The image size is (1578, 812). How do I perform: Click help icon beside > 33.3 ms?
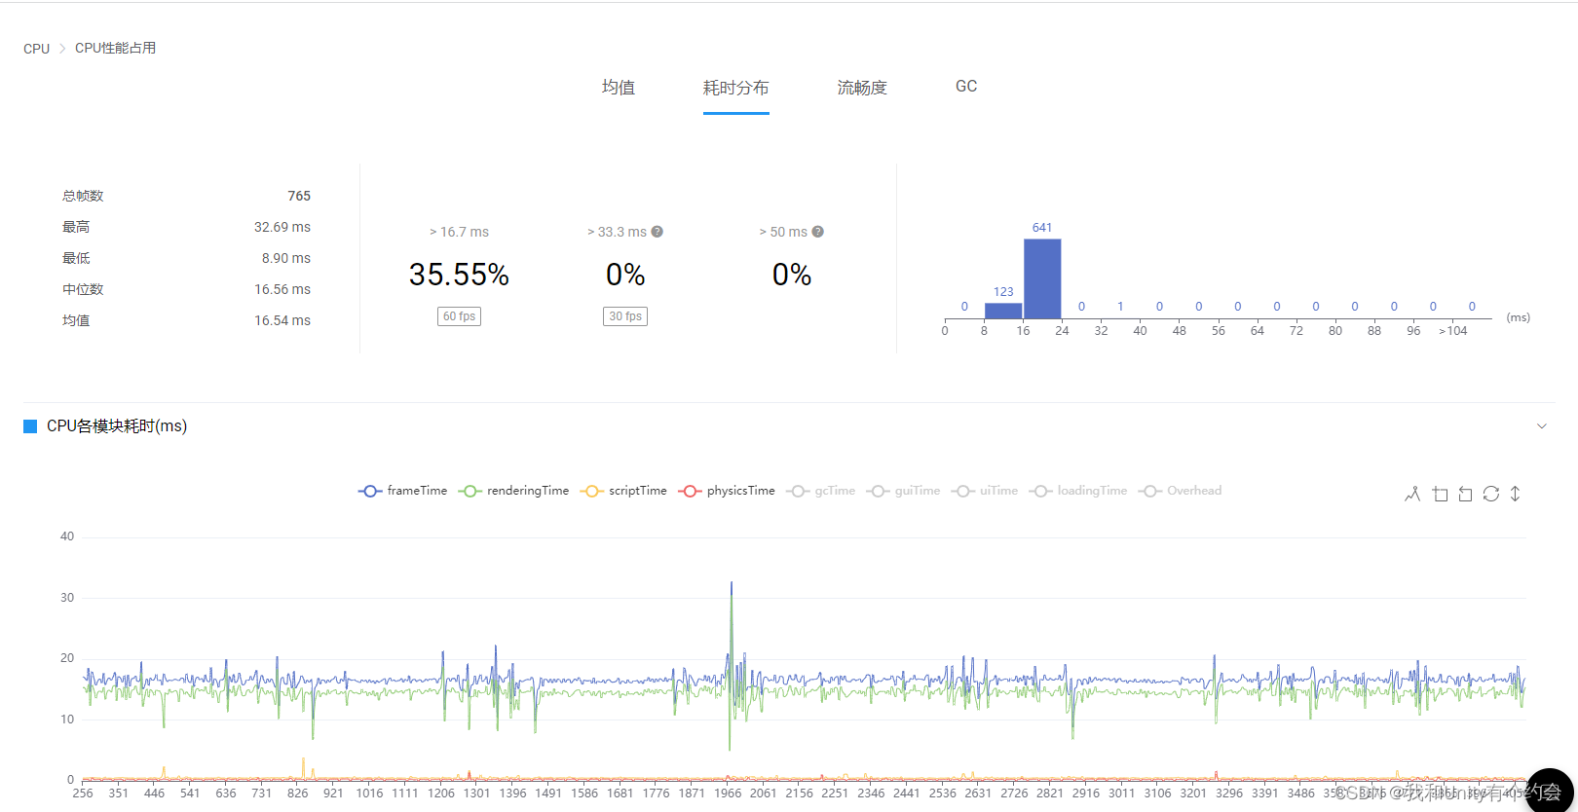657,232
